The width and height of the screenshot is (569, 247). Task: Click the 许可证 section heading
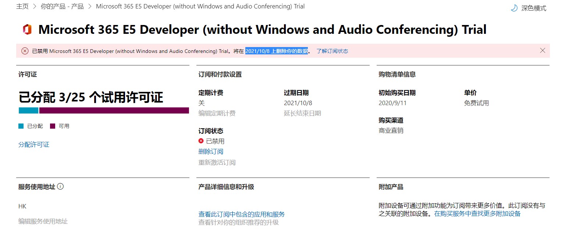coord(28,74)
